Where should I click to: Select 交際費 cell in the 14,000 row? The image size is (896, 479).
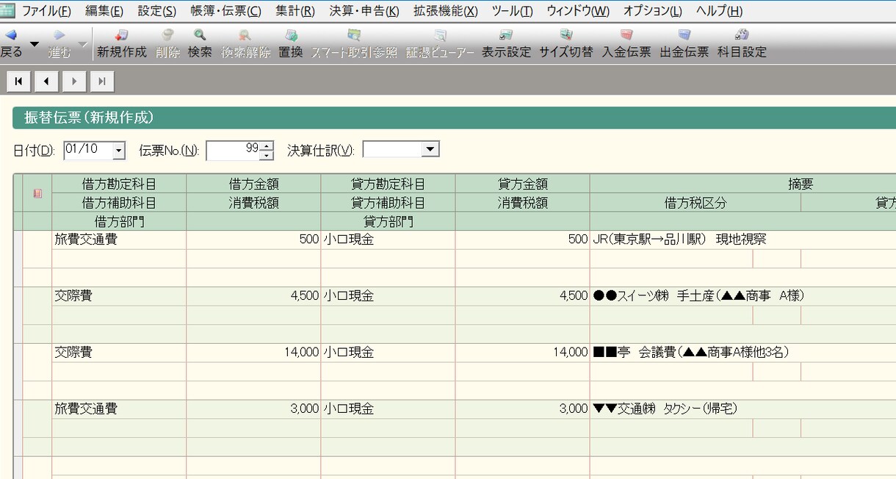point(119,353)
